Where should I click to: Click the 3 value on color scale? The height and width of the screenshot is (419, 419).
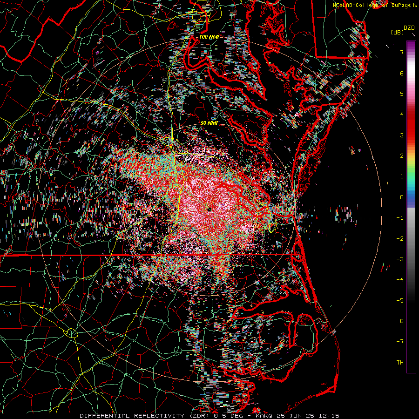point(402,135)
